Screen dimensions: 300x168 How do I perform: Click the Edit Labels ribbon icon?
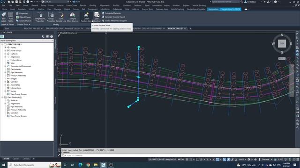pos(4,17)
